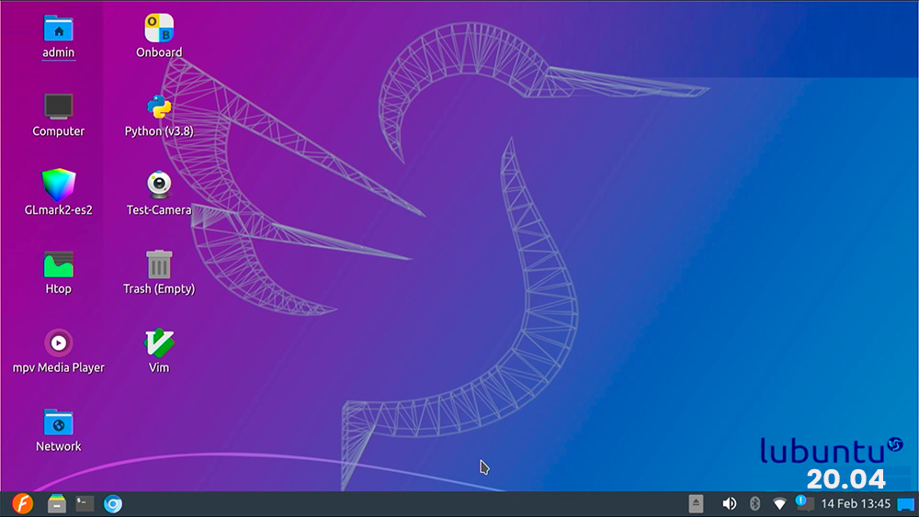Launch the Onboard keyboard icon
The height and width of the screenshot is (517, 919).
click(x=159, y=28)
